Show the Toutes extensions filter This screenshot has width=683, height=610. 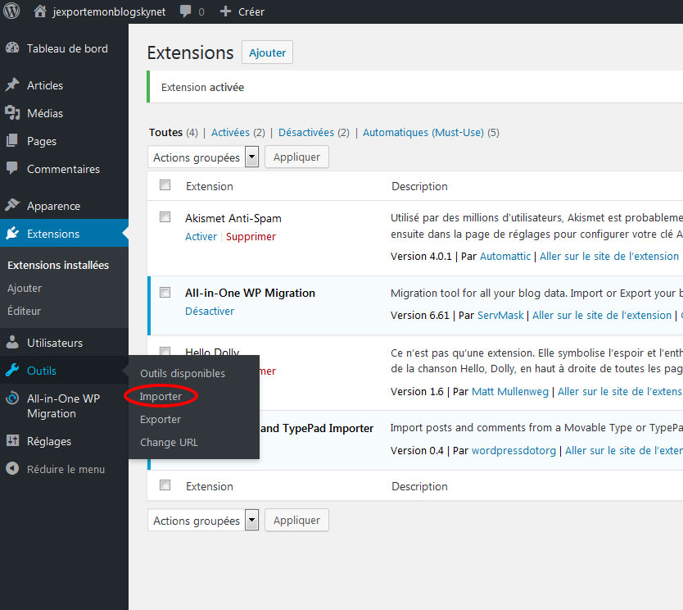165,133
